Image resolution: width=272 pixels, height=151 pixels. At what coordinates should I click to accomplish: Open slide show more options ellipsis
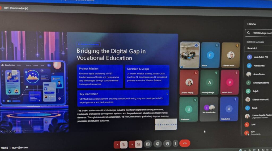pos(24,131)
